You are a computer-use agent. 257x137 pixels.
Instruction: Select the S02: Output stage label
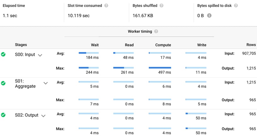pos(26,115)
